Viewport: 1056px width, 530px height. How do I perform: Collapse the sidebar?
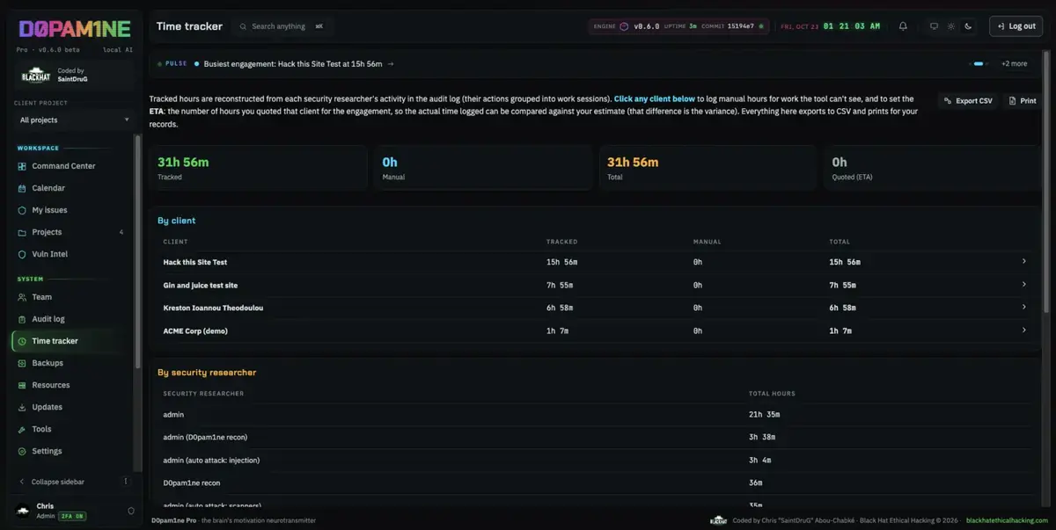click(x=58, y=482)
